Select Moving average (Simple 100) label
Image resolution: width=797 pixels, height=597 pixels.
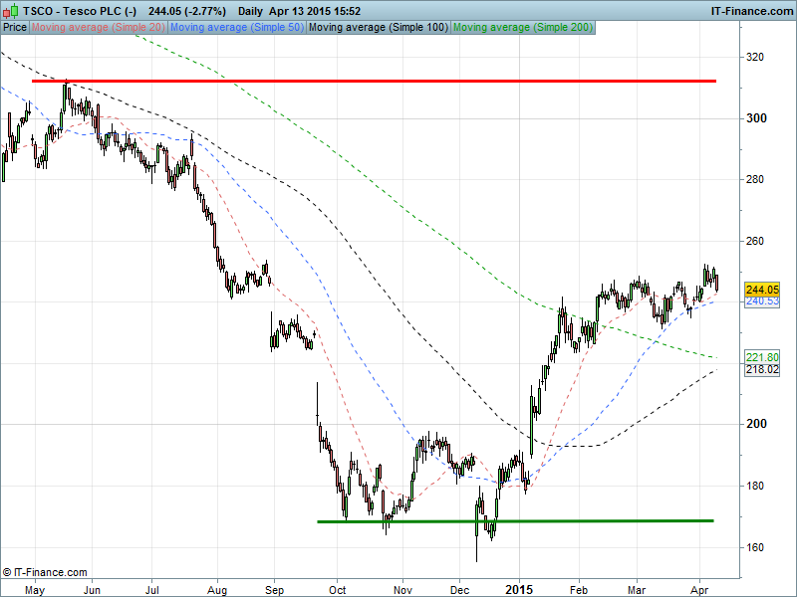coord(378,27)
